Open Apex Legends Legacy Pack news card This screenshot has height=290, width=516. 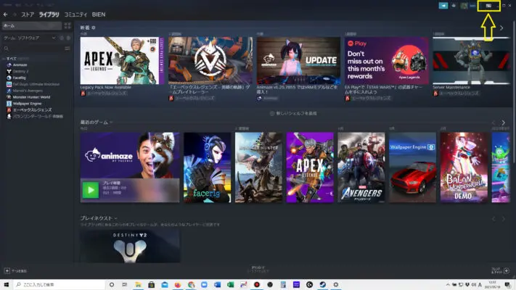point(122,60)
